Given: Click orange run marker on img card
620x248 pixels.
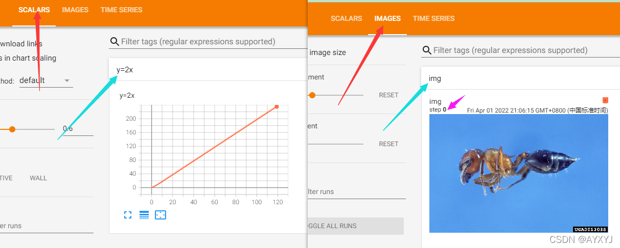Looking at the screenshot, I should tap(605, 100).
